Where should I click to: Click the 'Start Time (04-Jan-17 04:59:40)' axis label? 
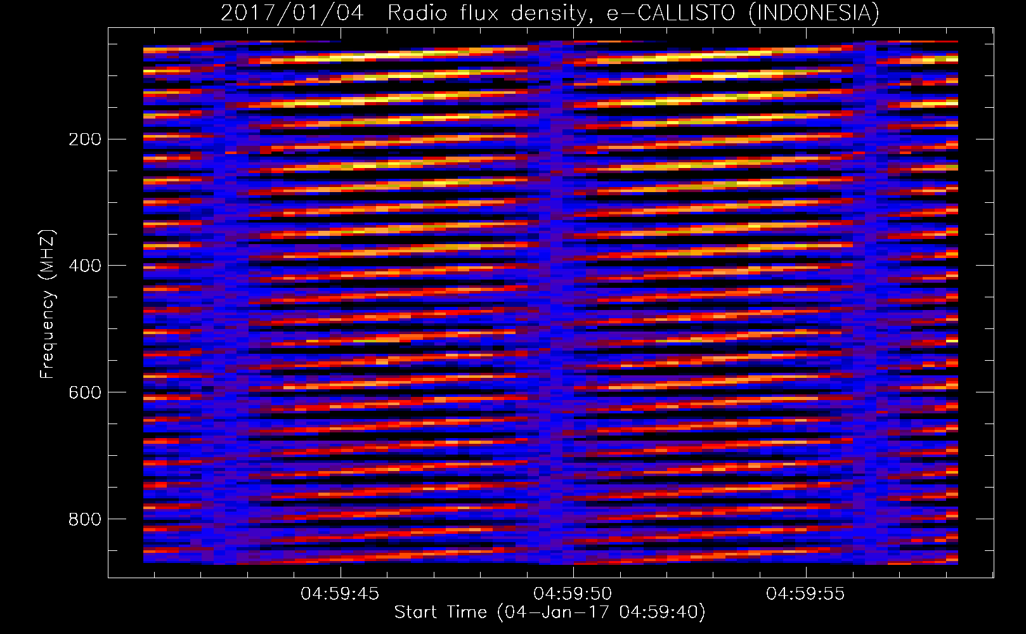coord(550,612)
